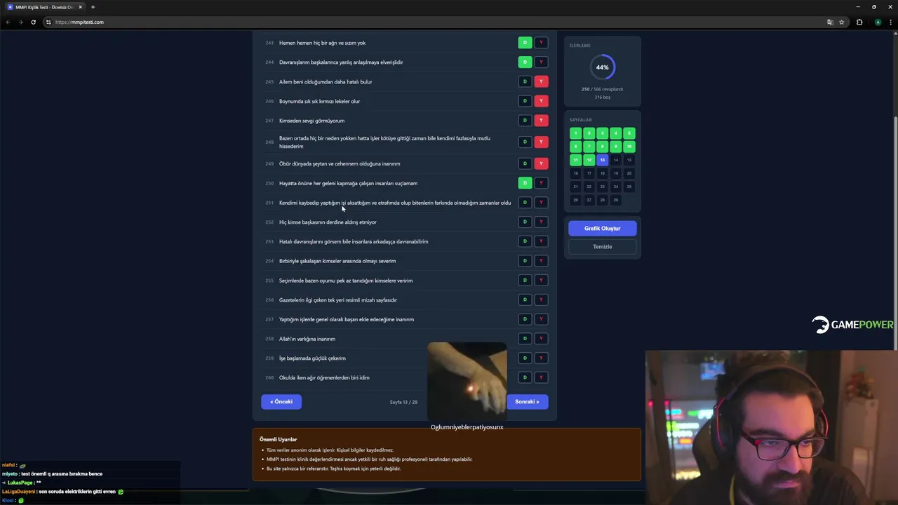Go to previous page with Önceki button
Viewport: 898px width, 505px height.
[x=281, y=402]
